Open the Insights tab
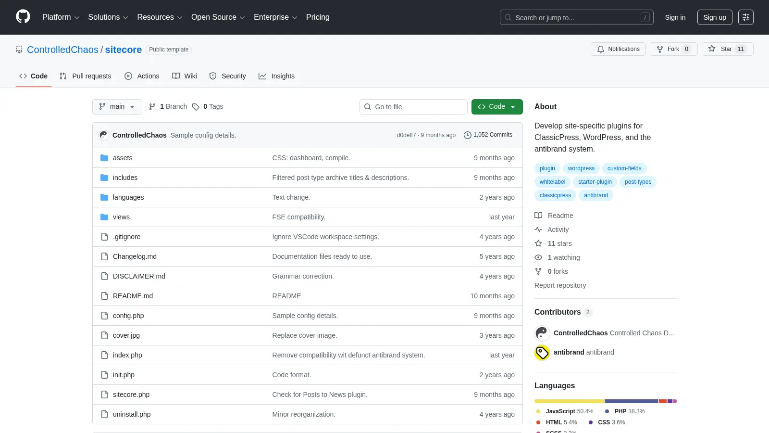This screenshot has height=433, width=769. pyautogui.click(x=276, y=76)
